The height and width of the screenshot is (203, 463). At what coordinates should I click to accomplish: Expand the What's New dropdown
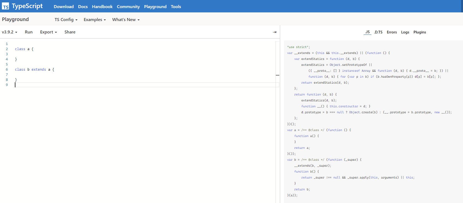[x=126, y=20]
